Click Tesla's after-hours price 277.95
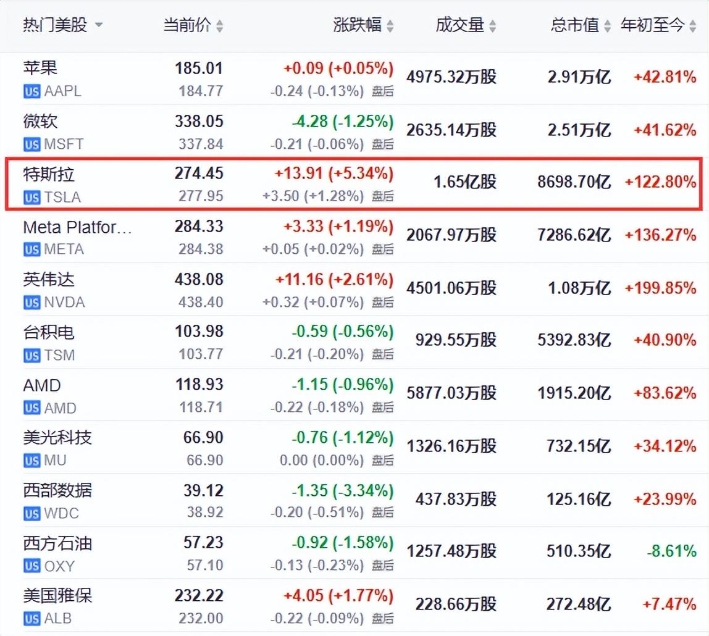The image size is (709, 636). 201,196
